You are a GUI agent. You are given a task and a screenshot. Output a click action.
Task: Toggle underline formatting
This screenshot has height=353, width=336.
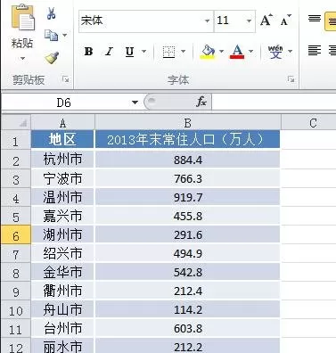[x=129, y=52]
